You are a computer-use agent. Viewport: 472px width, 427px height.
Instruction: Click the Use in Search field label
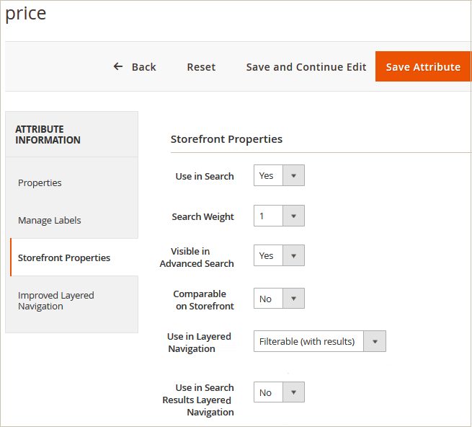click(x=205, y=177)
